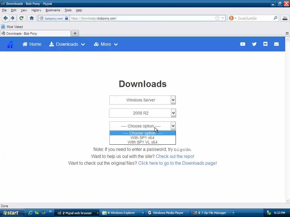Open the Bookmarks menu
This screenshot has width=290, height=217.
pyautogui.click(x=53, y=10)
